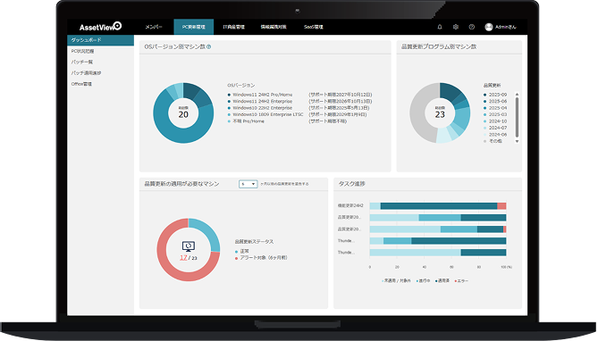Select ダッシュボード in the sidebar
The height and width of the screenshot is (341, 598).
point(101,40)
